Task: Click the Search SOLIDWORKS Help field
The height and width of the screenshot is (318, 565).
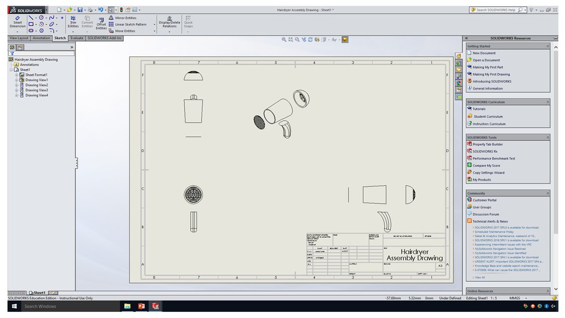Action: pos(496,10)
